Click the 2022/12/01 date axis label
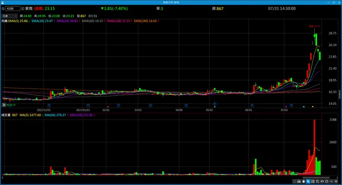 tap(43, 110)
